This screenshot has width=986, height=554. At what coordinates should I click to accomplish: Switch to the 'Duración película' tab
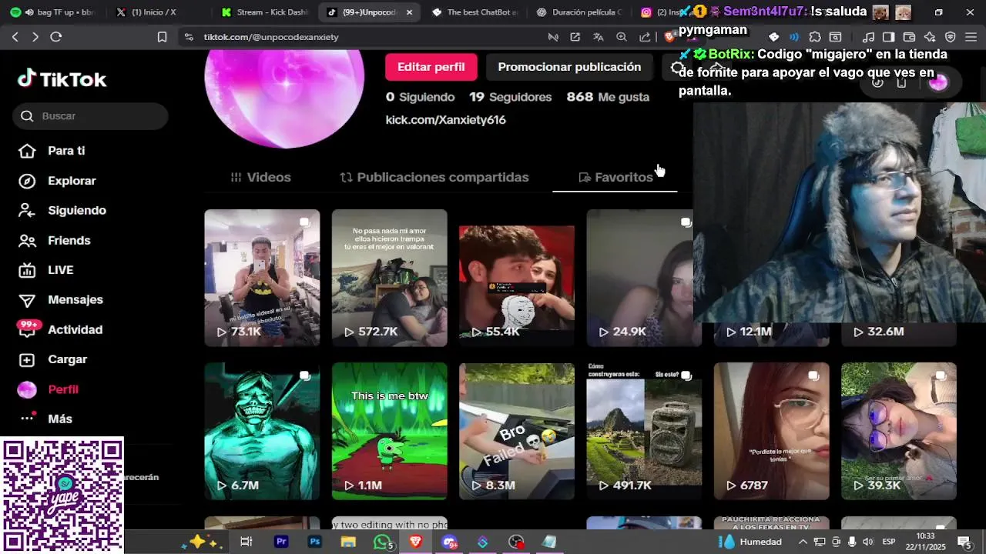[x=579, y=12]
